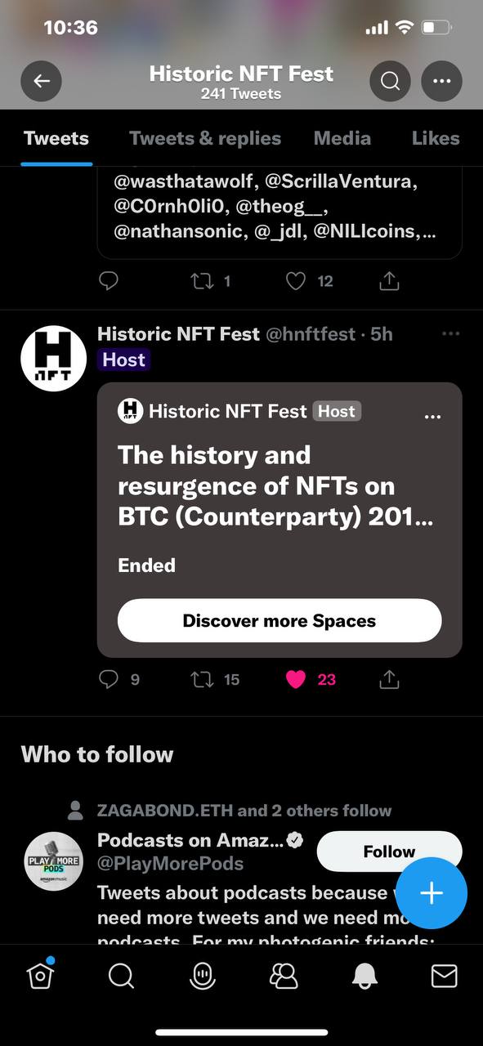Tap the back arrow button
Viewport: 483px width, 1046px height.
coord(41,81)
